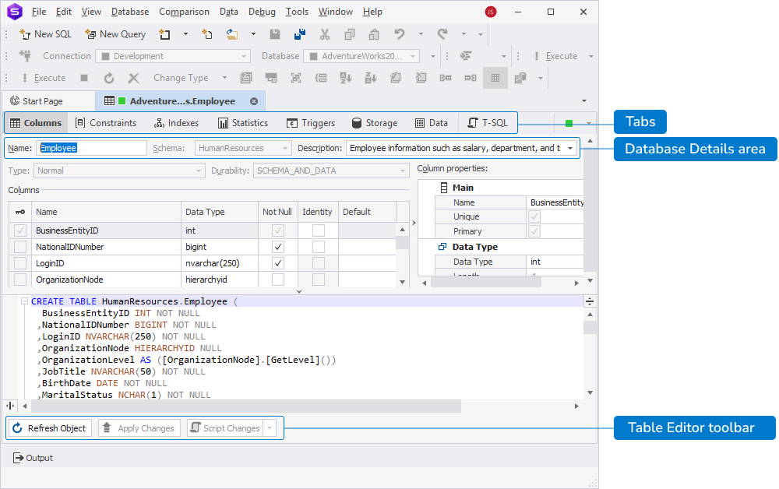
Task: Click the Redo arrow icon
Action: (442, 34)
